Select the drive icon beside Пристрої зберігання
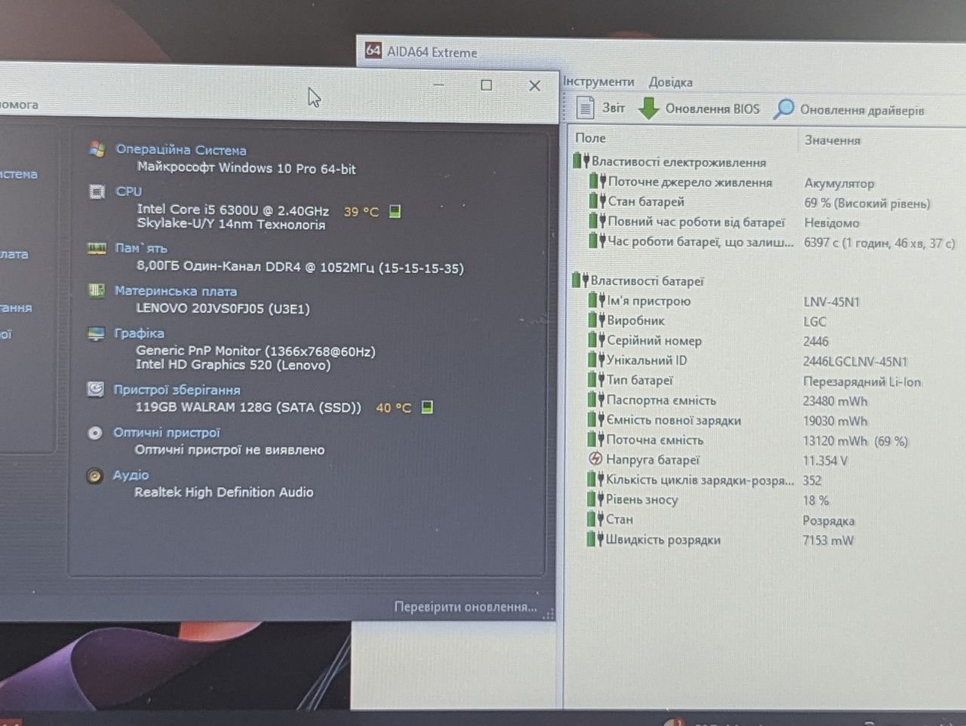 point(95,389)
